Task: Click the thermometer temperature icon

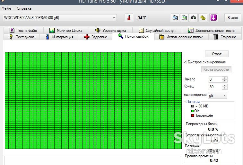Action: 129,18
